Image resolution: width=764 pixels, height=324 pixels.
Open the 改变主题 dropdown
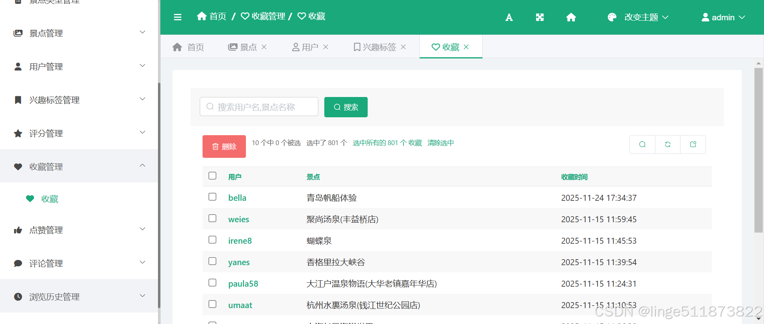[x=638, y=17]
